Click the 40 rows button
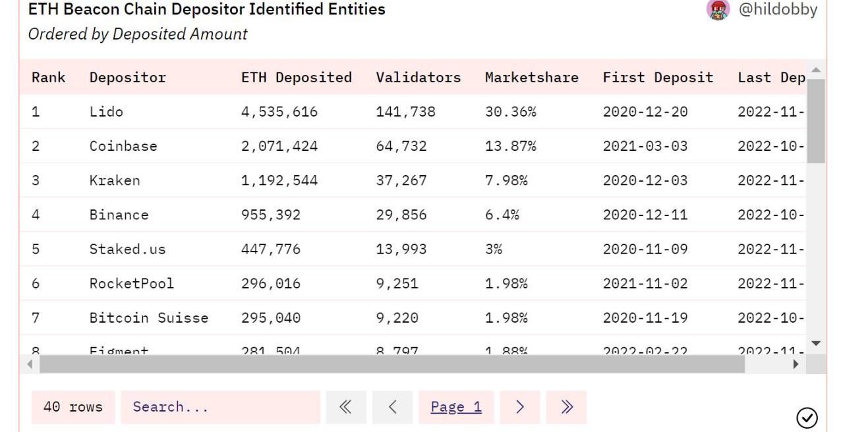The image size is (841, 432). tap(73, 408)
